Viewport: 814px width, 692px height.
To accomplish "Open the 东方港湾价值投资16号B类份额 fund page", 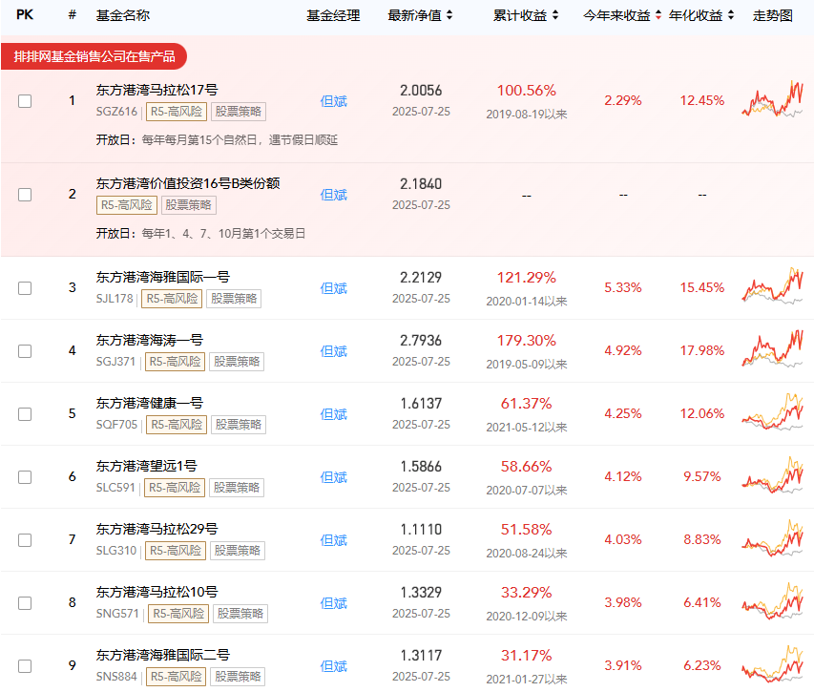I will [188, 184].
